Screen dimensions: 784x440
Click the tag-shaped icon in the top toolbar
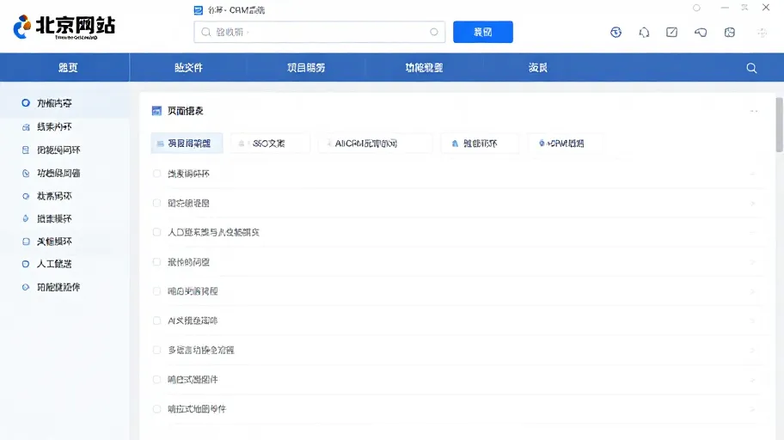tap(701, 33)
